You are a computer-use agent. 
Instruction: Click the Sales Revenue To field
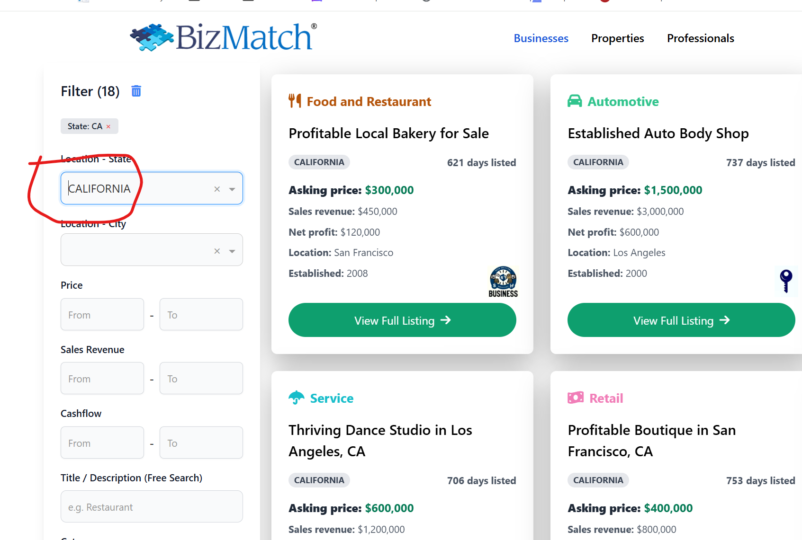(201, 379)
